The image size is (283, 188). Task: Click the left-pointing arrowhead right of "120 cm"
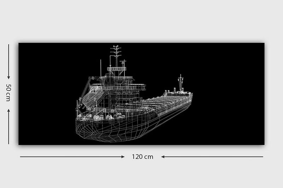point(163,157)
